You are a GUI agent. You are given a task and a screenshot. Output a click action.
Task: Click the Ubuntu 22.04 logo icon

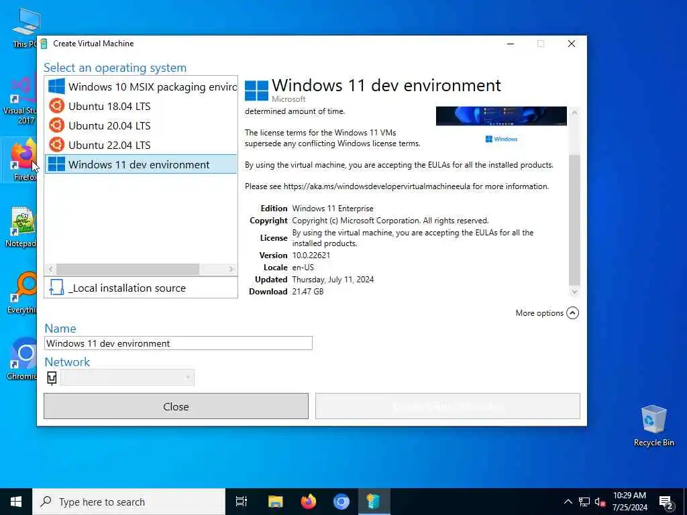click(x=56, y=145)
